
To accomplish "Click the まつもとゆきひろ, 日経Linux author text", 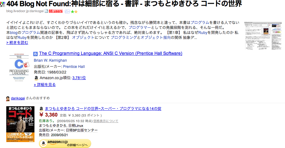I will click(61, 126).
